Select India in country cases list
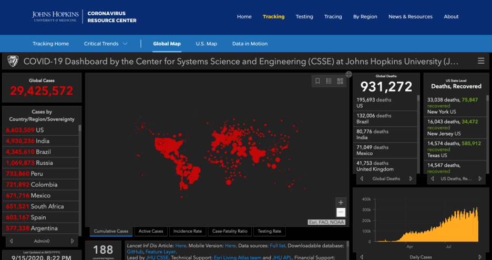Image resolution: width=492 pixels, height=260 pixels. pyautogui.click(x=40, y=141)
